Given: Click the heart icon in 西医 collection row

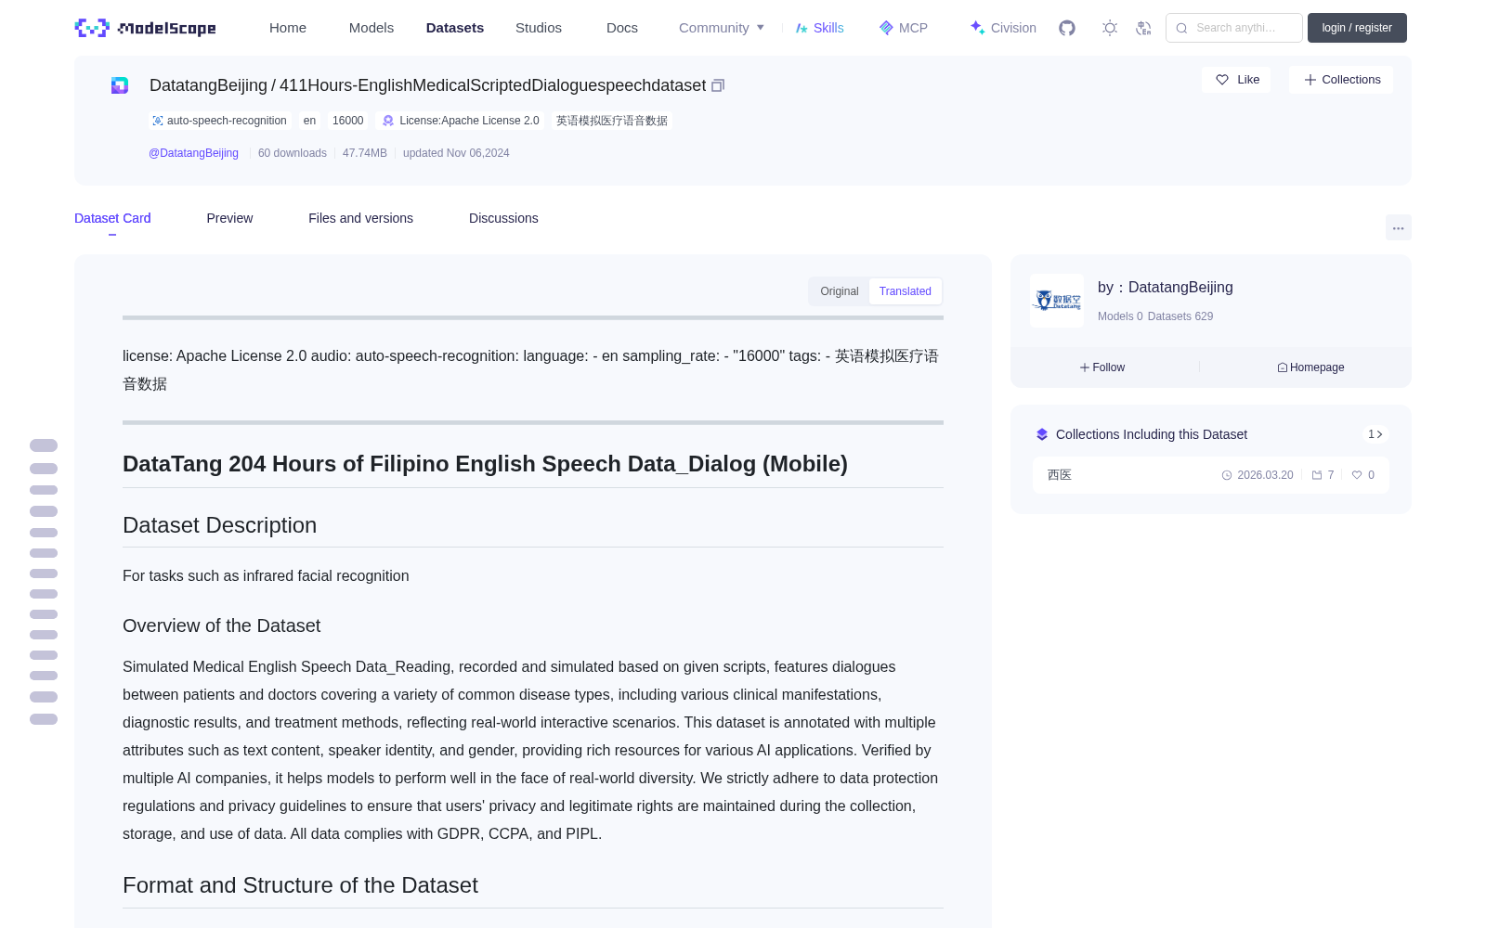Looking at the screenshot, I should (x=1357, y=475).
